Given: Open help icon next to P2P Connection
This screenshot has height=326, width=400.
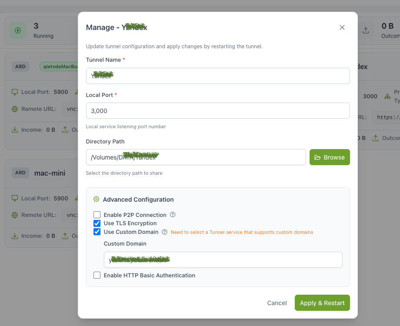Looking at the screenshot, I should (173, 215).
